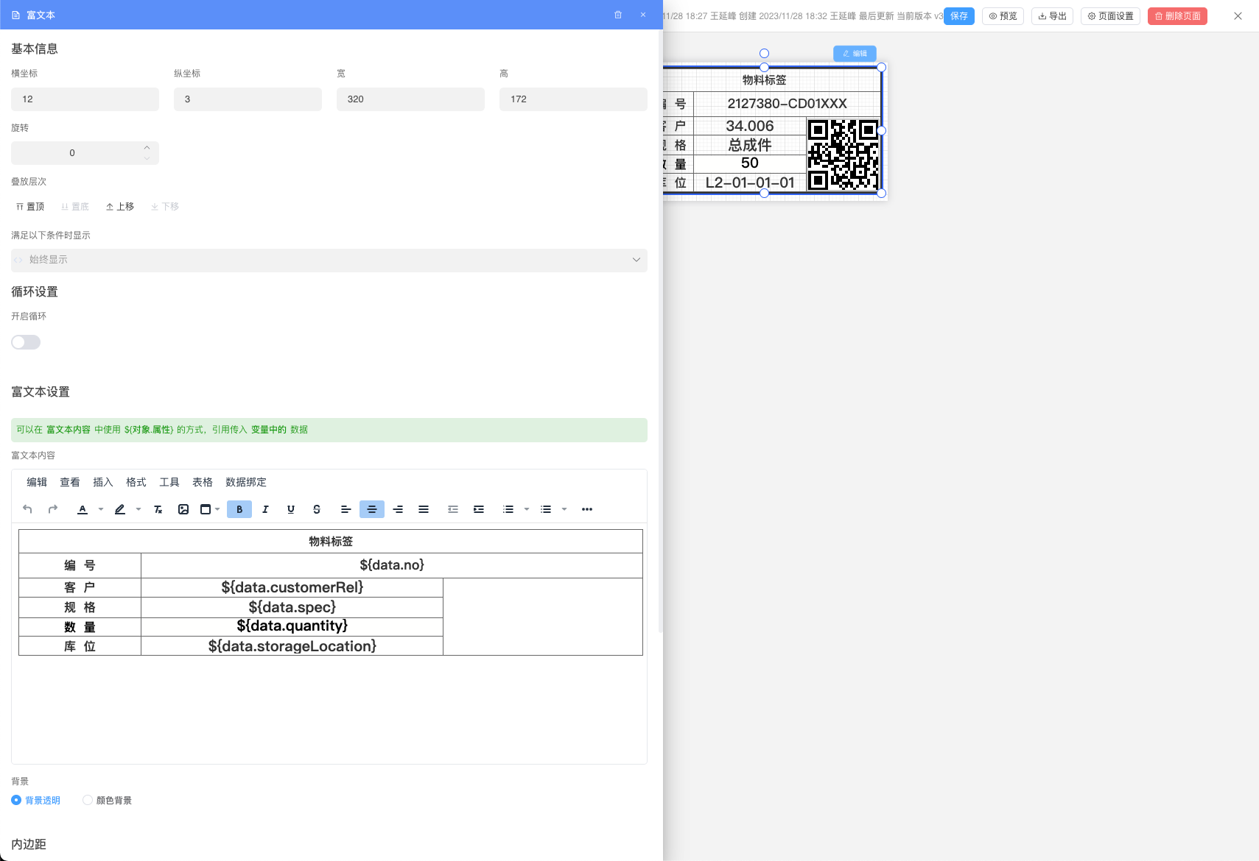Enable the 开启循环 loop switch

click(x=26, y=342)
